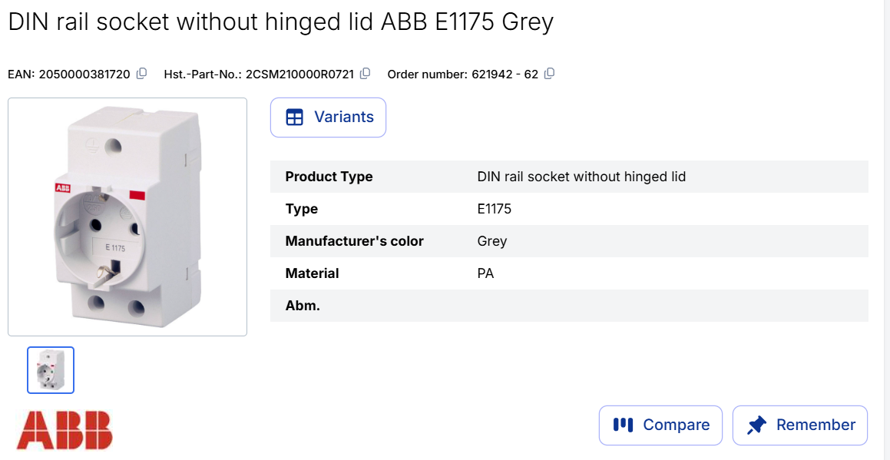Open the Variants button label
890x460 pixels.
point(343,117)
